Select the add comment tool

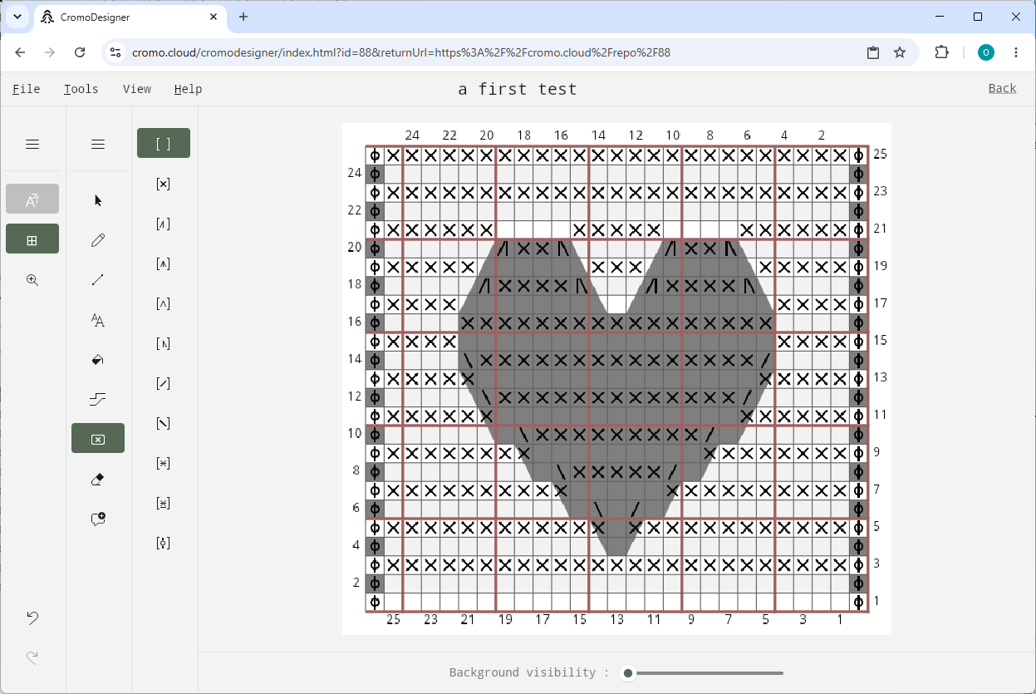(x=98, y=519)
